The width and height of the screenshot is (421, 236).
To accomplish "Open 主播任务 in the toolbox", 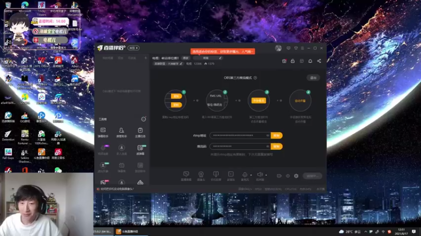I will click(140, 133).
